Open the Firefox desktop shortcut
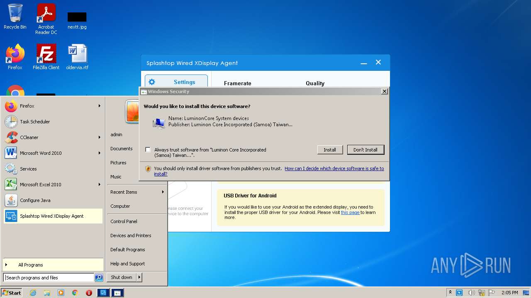 (x=15, y=57)
